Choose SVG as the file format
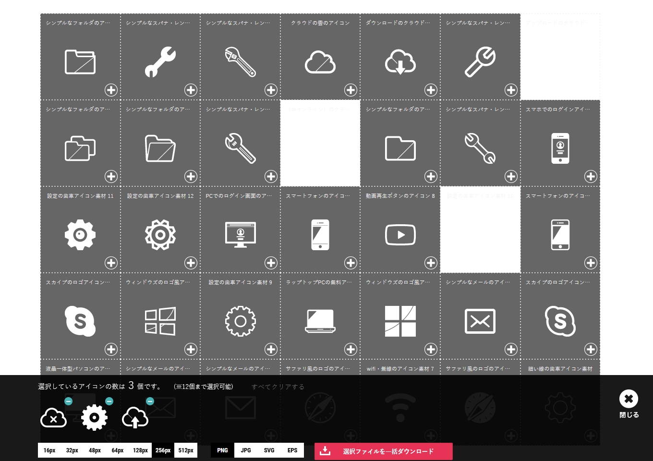The height and width of the screenshot is (461, 653). pos(269,450)
